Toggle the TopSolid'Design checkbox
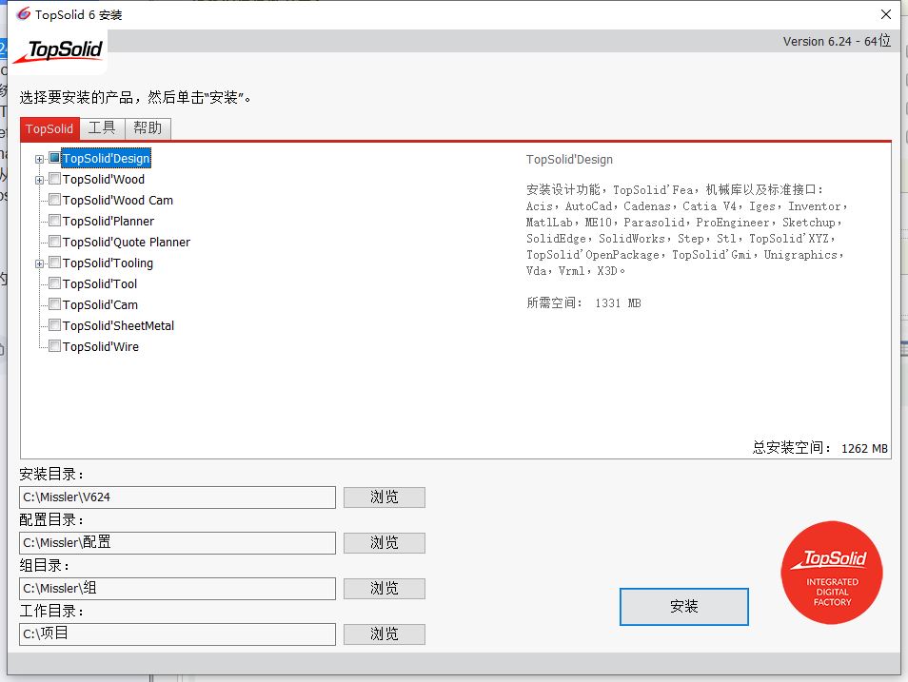Viewport: 908px width, 682px height. click(x=54, y=158)
